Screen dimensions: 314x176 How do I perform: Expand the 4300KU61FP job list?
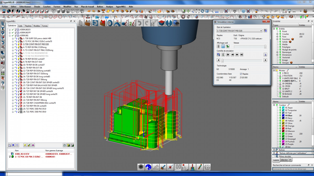point(10,33)
